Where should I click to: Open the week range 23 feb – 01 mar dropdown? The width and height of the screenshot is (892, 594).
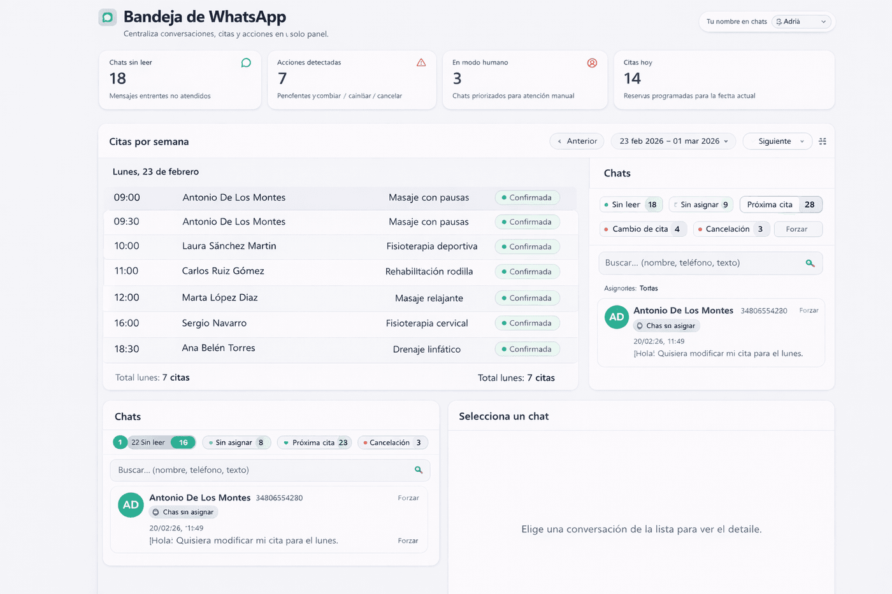[673, 141]
